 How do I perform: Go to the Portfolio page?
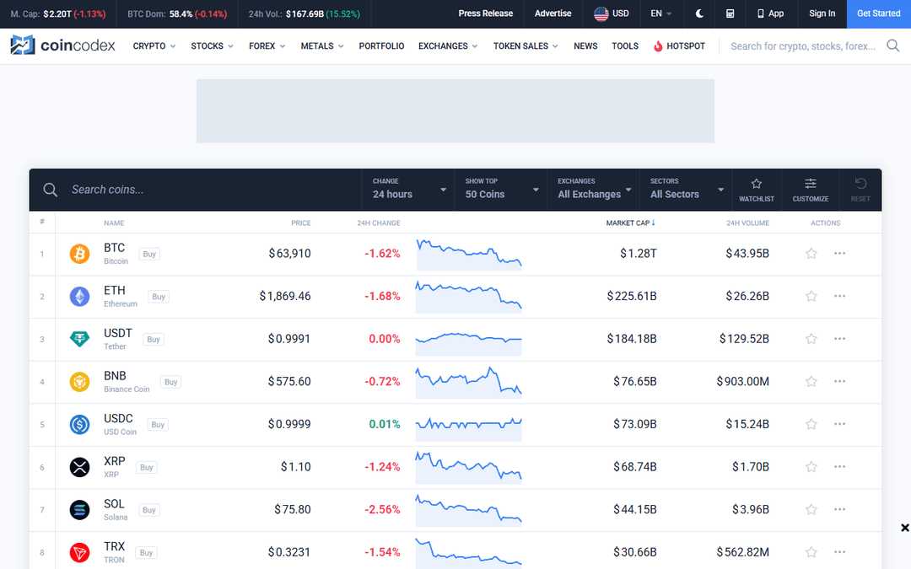(x=382, y=46)
